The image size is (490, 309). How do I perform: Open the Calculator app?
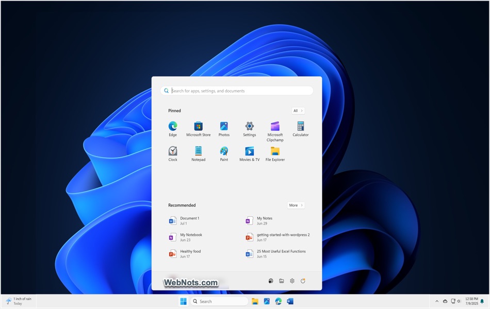coord(301,129)
